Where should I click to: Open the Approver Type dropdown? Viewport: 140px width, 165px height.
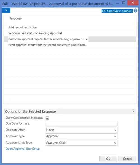81,136
